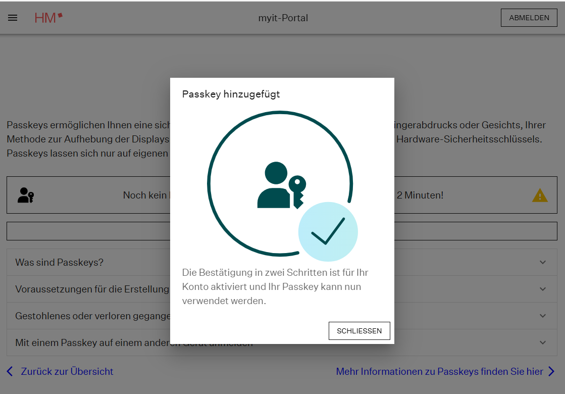Image resolution: width=565 pixels, height=394 pixels.
Task: Expand the 'Was sind Passkeys?' section
Action: [60, 262]
